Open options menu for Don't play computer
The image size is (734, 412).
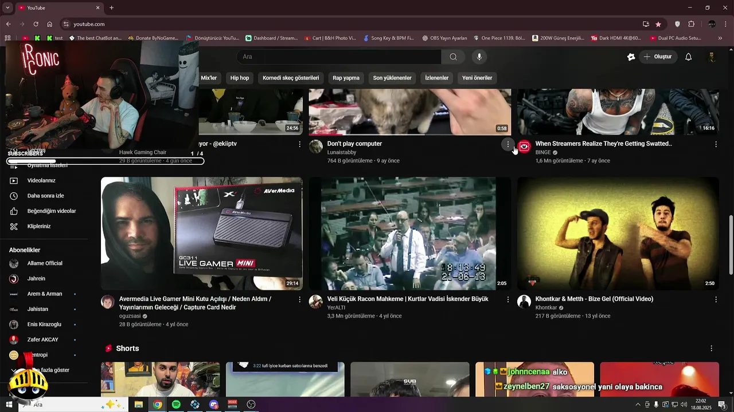507,145
